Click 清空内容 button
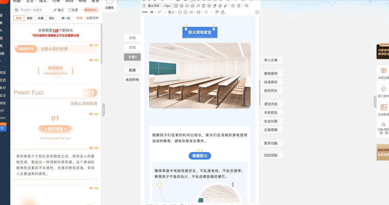 (271, 104)
